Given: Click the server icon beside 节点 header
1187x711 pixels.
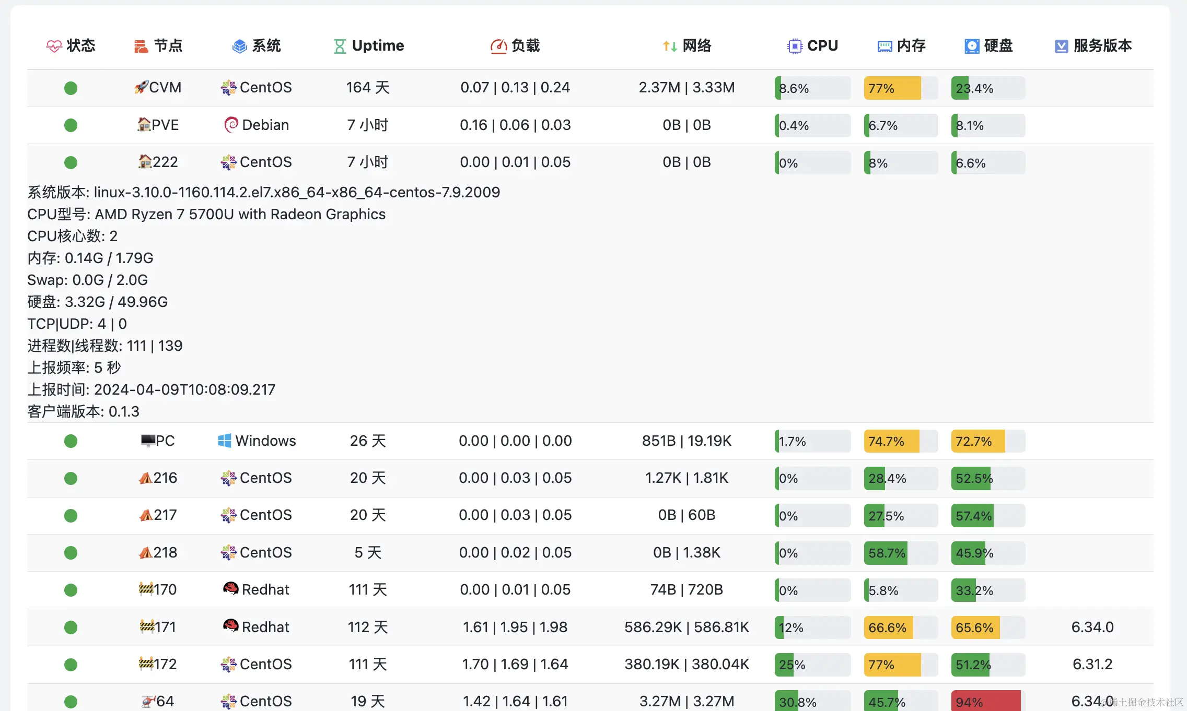Looking at the screenshot, I should click(141, 46).
